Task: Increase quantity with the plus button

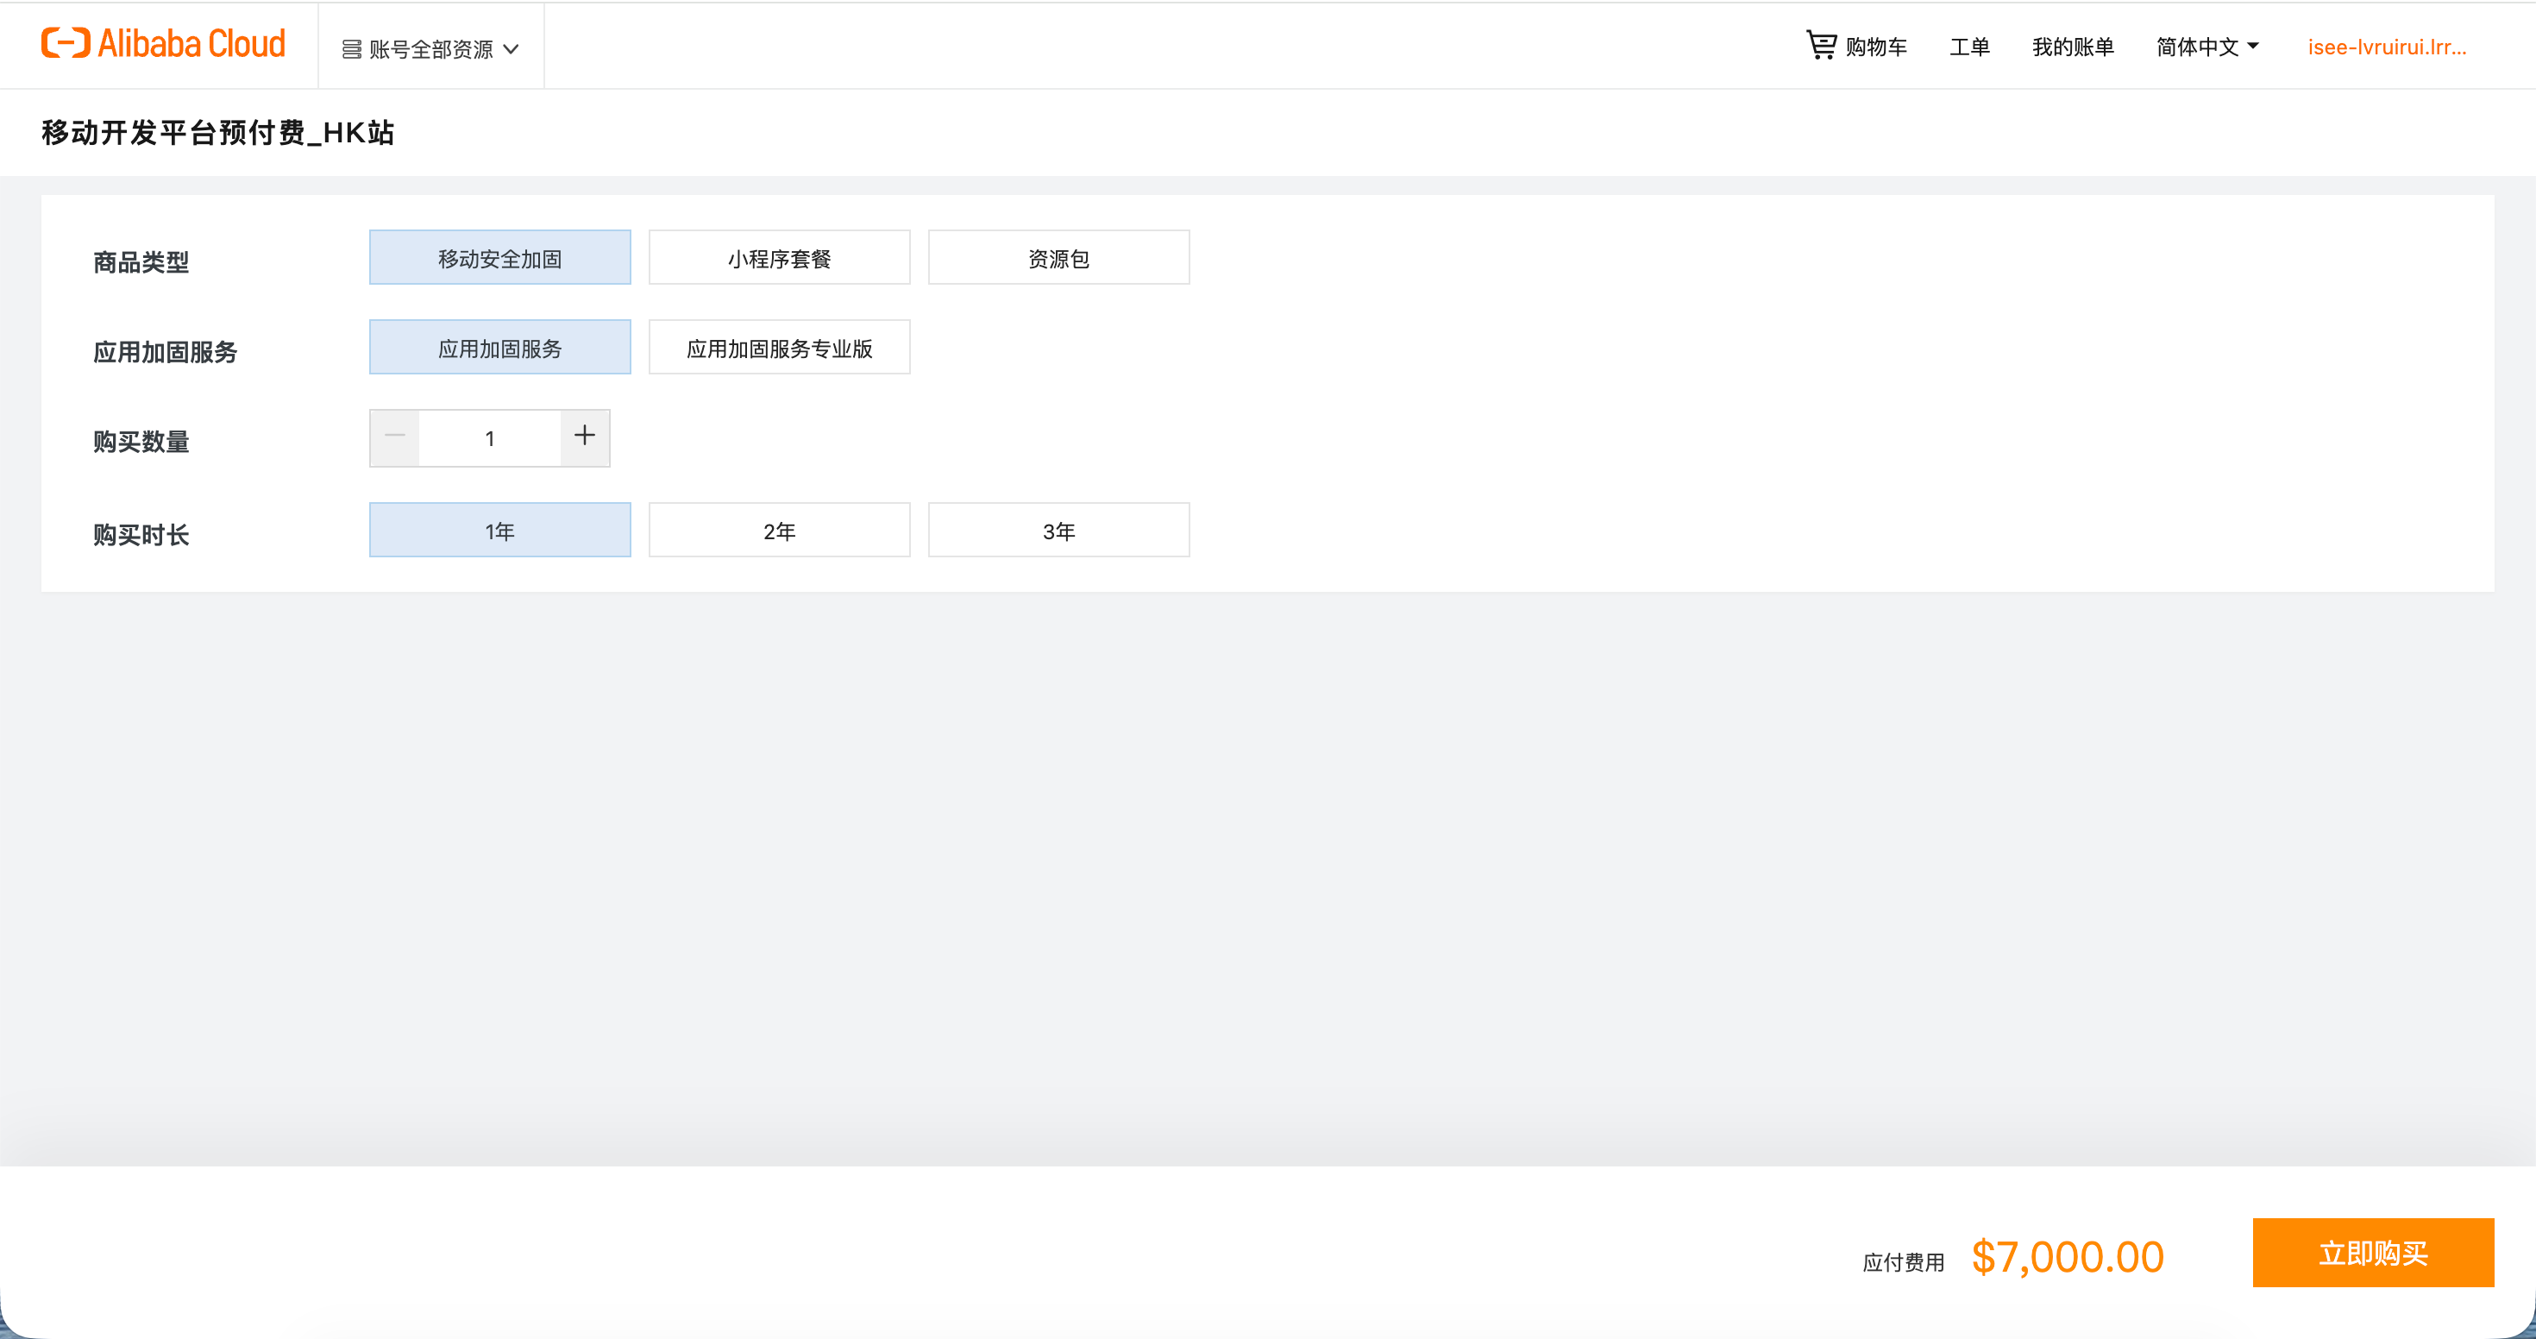Action: coord(585,437)
